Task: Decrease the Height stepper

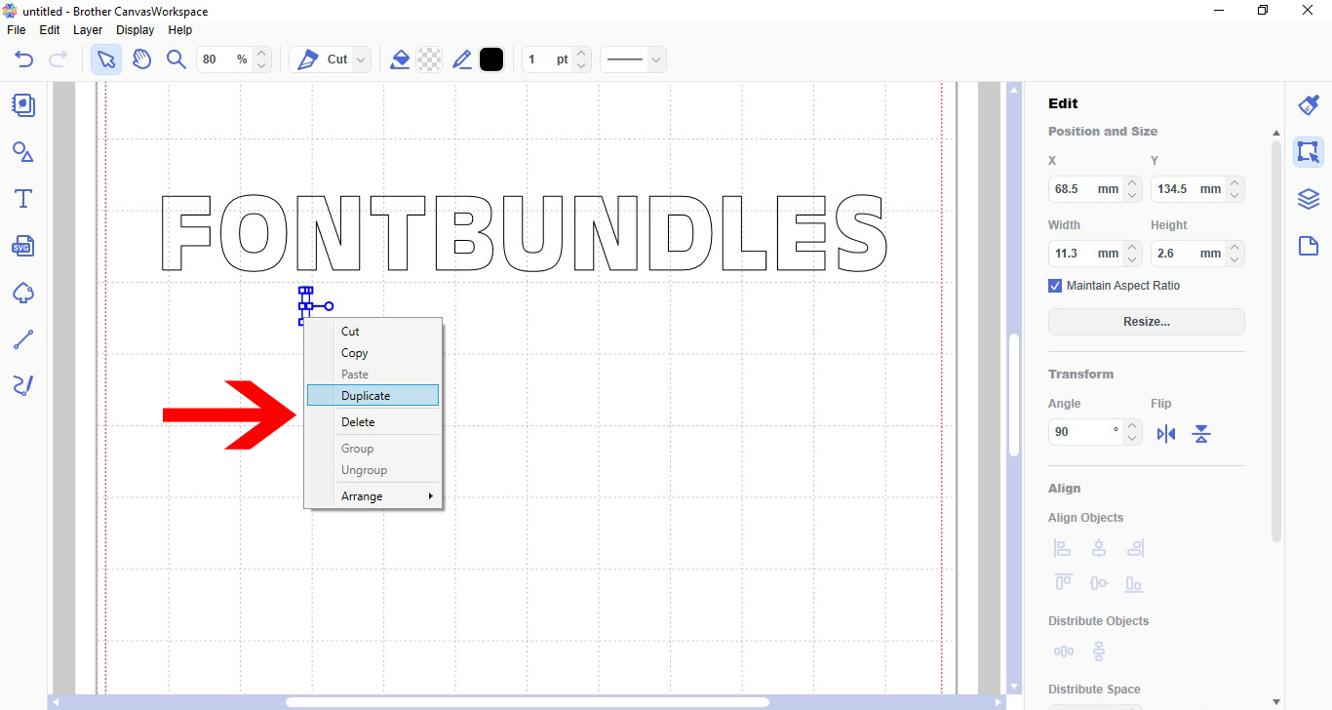Action: [1235, 260]
